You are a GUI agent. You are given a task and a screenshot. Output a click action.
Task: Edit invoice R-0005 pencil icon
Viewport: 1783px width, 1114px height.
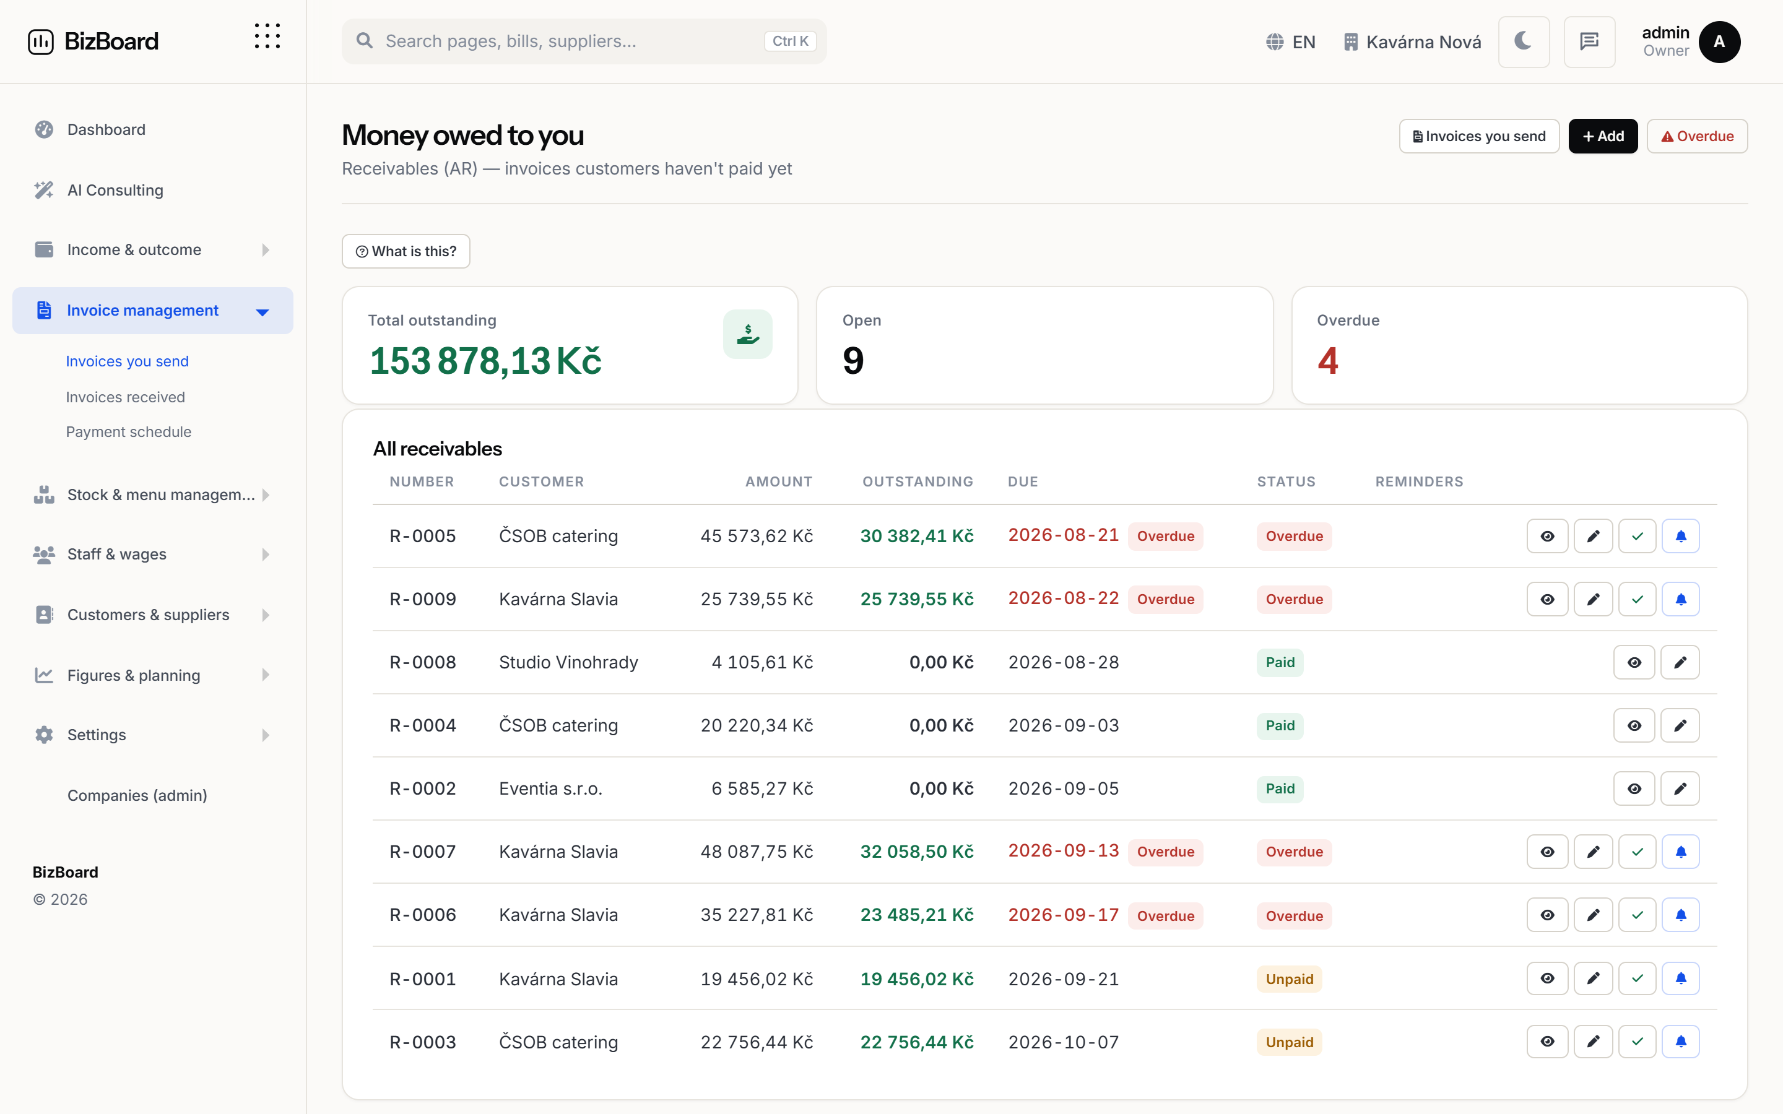[1593, 535]
